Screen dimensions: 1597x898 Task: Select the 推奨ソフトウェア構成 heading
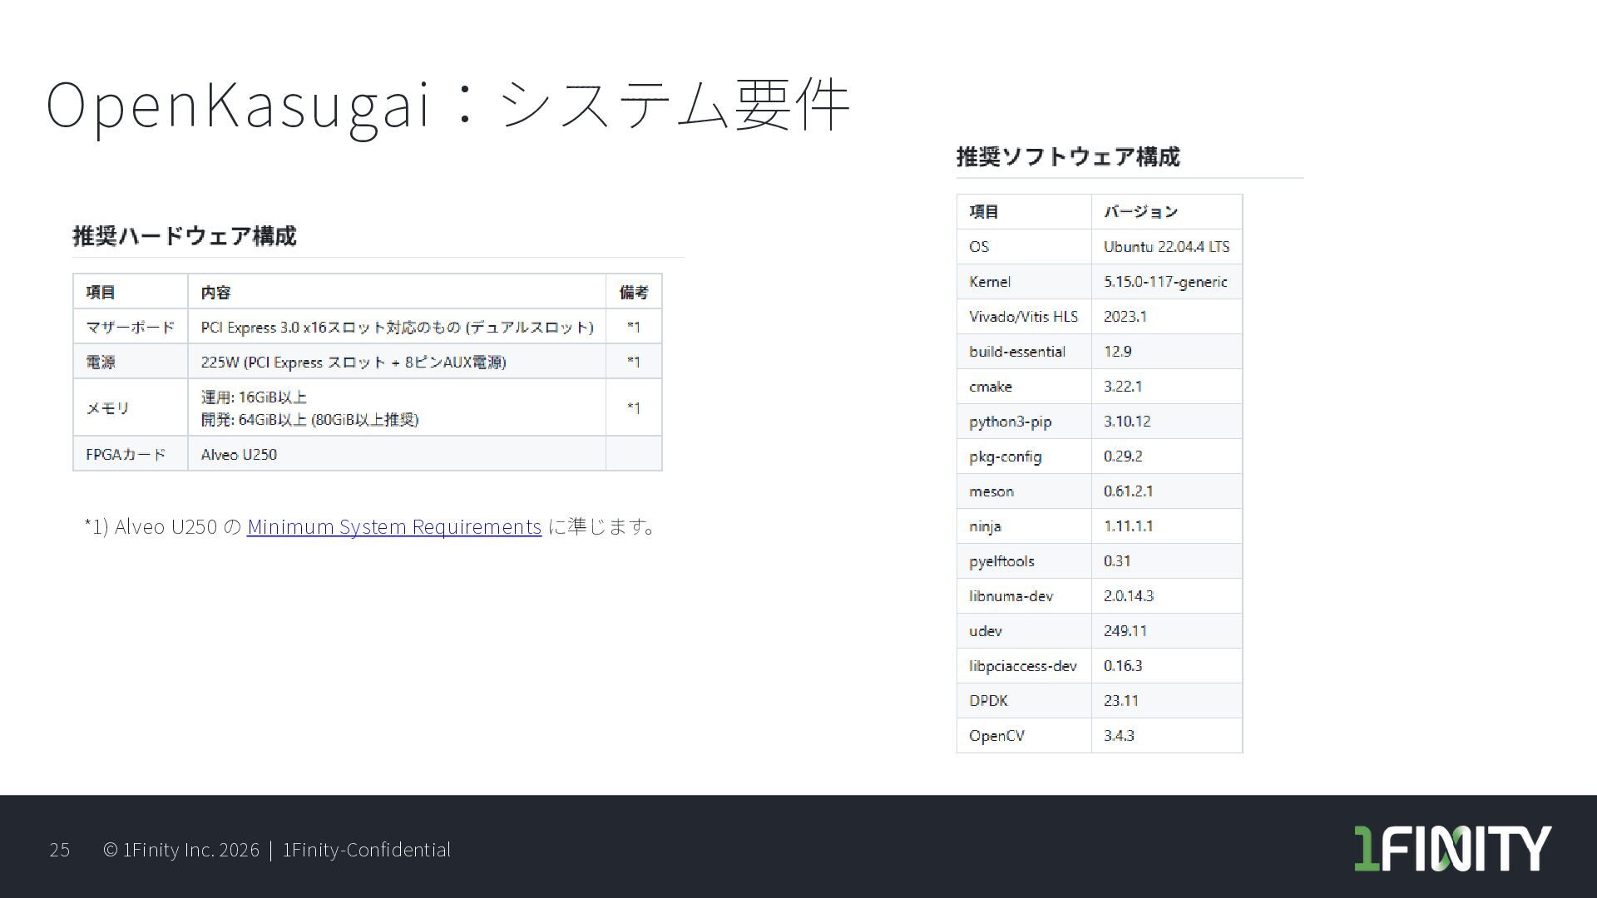[x=1067, y=156]
